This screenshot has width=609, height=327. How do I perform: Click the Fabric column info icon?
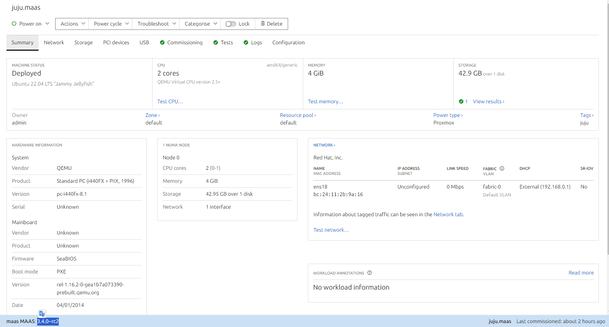tap(502, 168)
